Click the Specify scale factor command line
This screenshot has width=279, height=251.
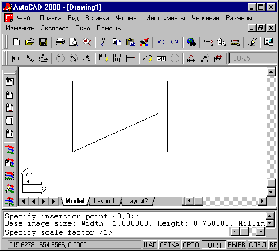pos(116,232)
